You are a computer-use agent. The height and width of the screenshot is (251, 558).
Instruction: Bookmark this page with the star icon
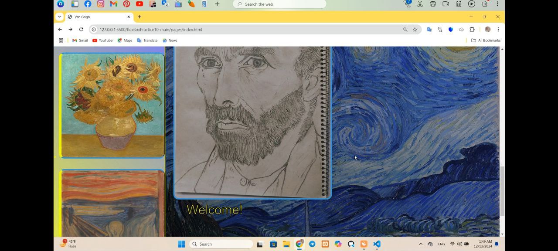coord(415,30)
